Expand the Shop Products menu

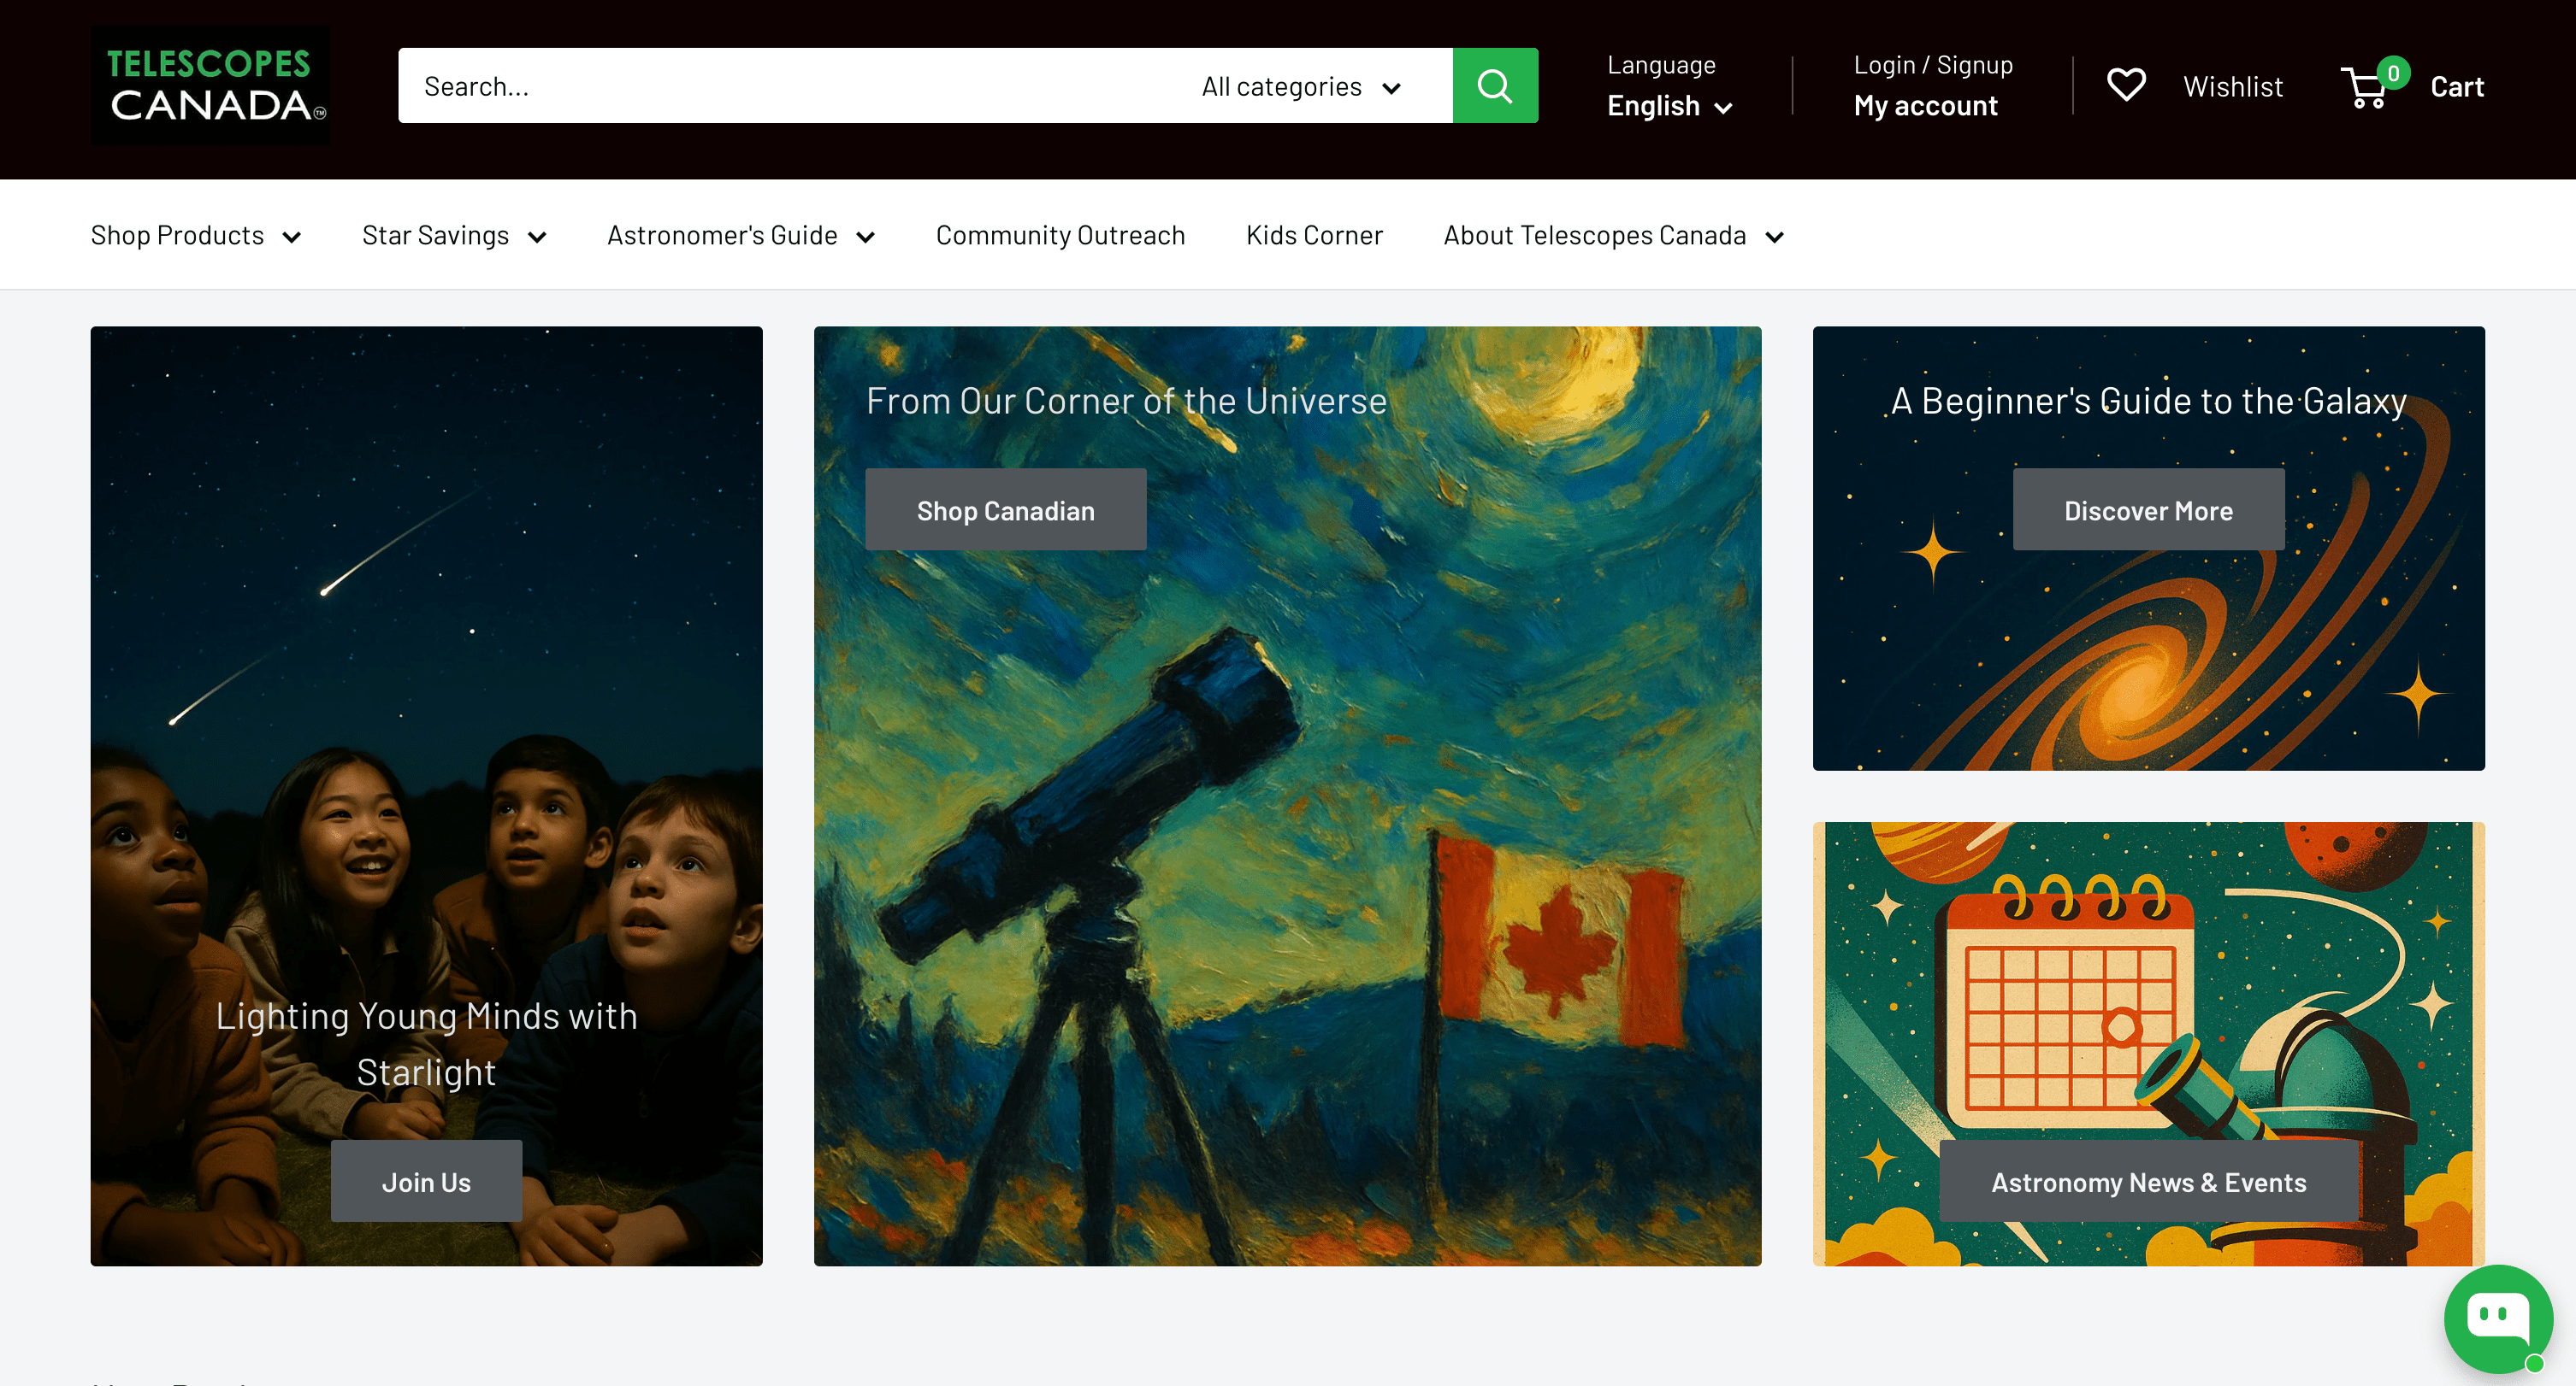(196, 236)
